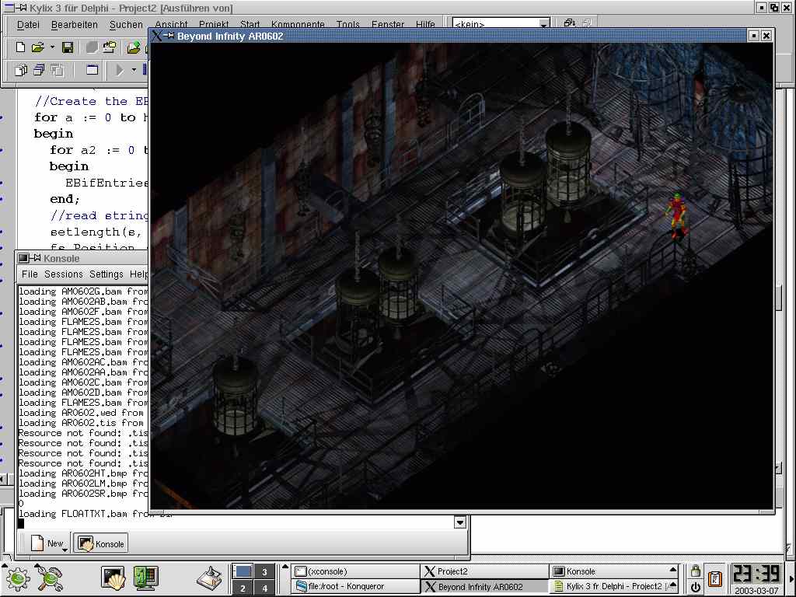Viewport: 796px width, 597px height.
Task: Open the Bearbeiten menu
Action: point(74,24)
